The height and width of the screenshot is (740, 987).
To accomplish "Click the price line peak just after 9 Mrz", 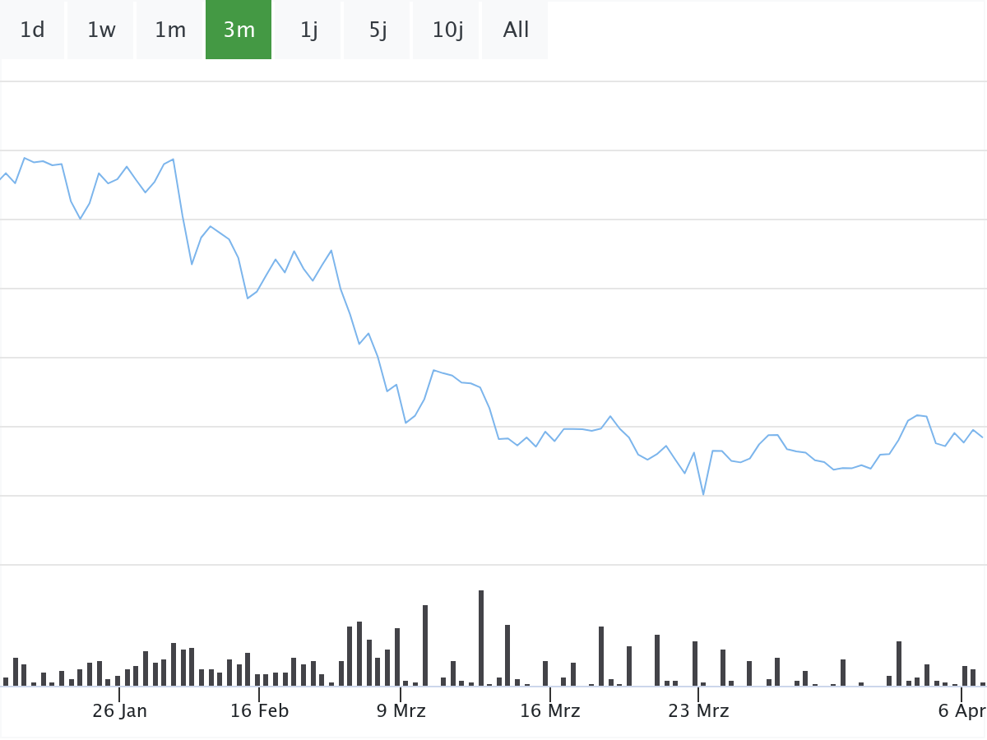I will click(x=433, y=371).
